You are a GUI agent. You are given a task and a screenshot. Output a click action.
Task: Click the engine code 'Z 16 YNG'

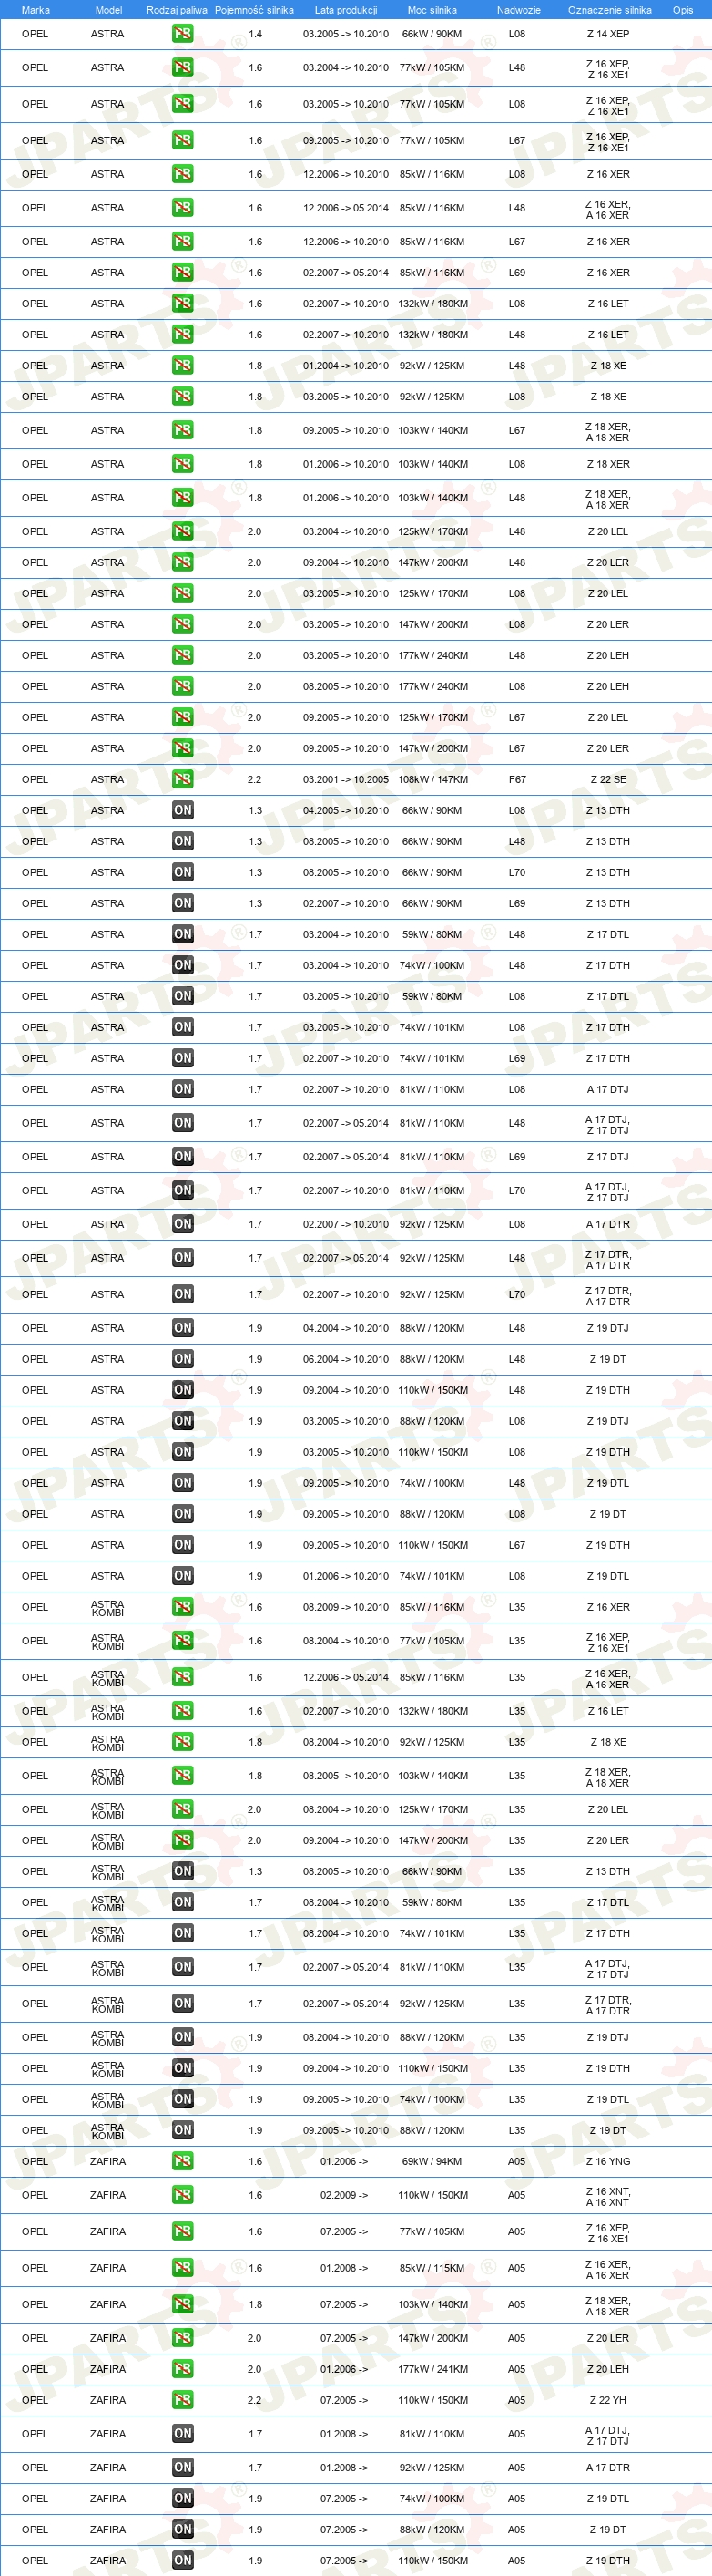(607, 2161)
